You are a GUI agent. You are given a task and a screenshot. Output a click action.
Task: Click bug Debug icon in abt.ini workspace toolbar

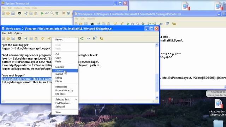(x=143, y=24)
